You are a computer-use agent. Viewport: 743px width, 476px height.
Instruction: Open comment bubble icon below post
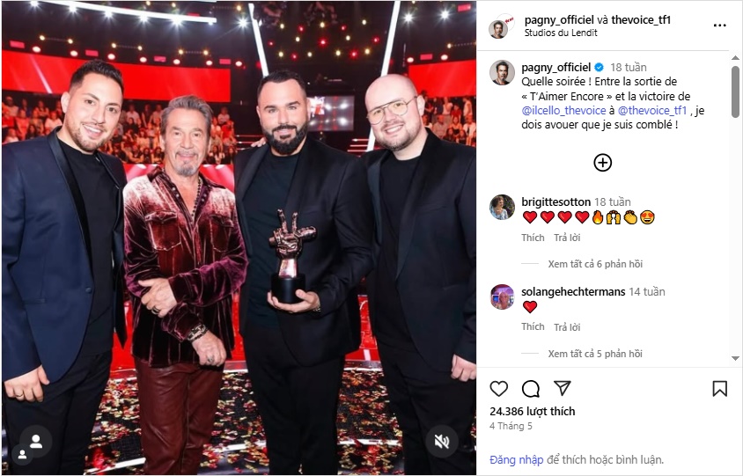click(530, 389)
